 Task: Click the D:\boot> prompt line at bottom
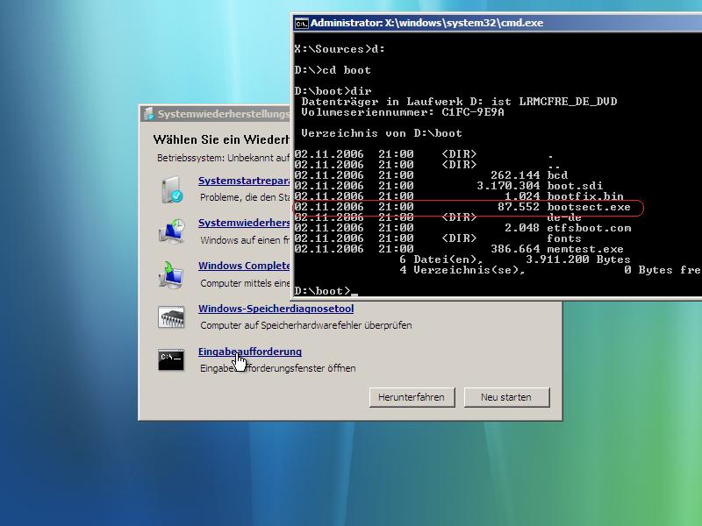tap(326, 291)
